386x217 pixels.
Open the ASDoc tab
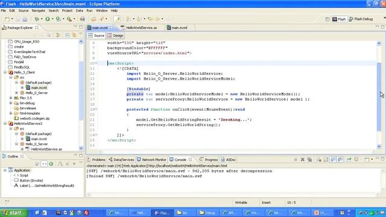[x=228, y=160]
